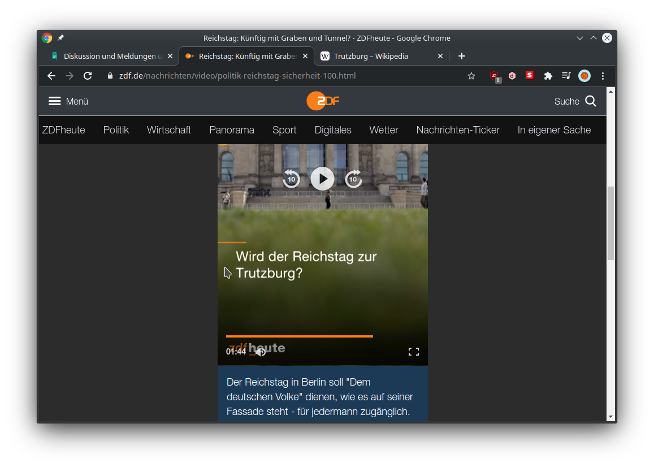Open the In eigener Sache page
Viewport: 654px width, 467px height.
[555, 130]
